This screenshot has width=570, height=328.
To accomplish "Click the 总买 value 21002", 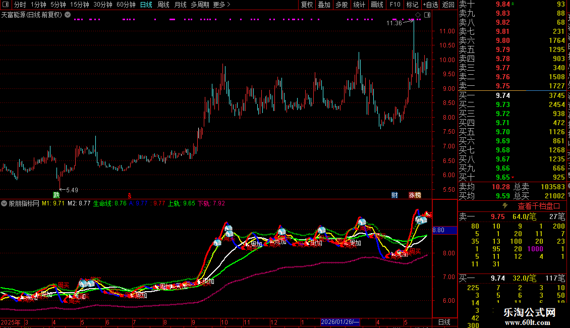I will click(555, 196).
